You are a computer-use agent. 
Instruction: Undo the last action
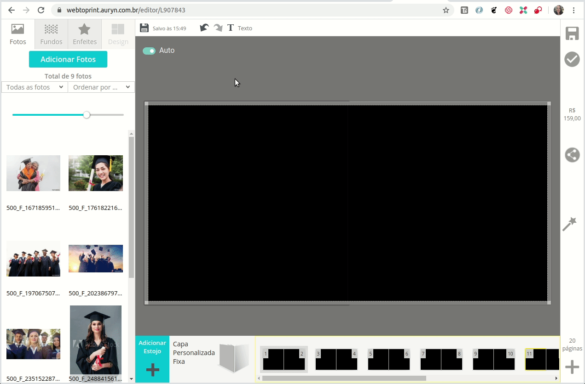click(204, 28)
